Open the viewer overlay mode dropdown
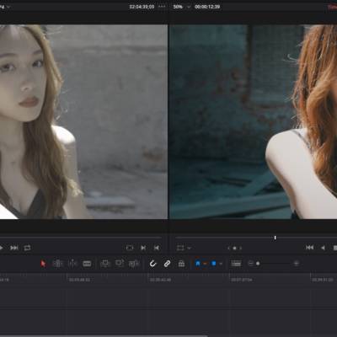Screen dimensions: 337x337 tap(189, 248)
